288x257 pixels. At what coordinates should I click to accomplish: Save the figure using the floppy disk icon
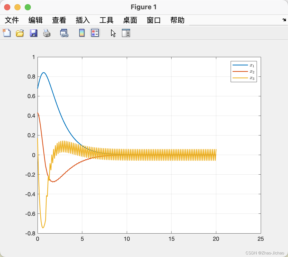(x=34, y=33)
